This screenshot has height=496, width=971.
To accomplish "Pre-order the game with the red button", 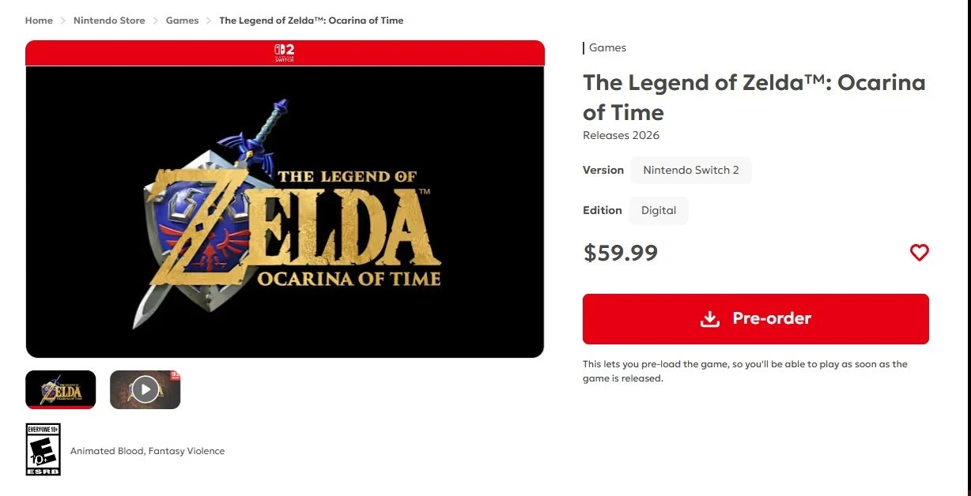I will tap(756, 319).
